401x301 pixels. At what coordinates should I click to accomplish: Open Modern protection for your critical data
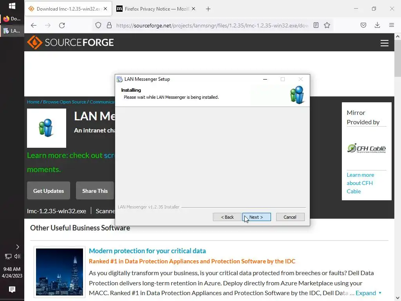(147, 251)
